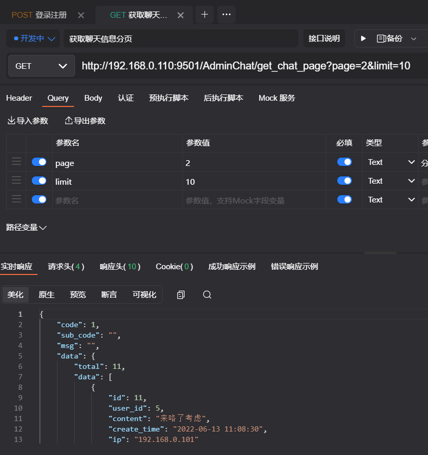Open the three-dots more tabs menu
The height and width of the screenshot is (455, 428).
pyautogui.click(x=226, y=15)
